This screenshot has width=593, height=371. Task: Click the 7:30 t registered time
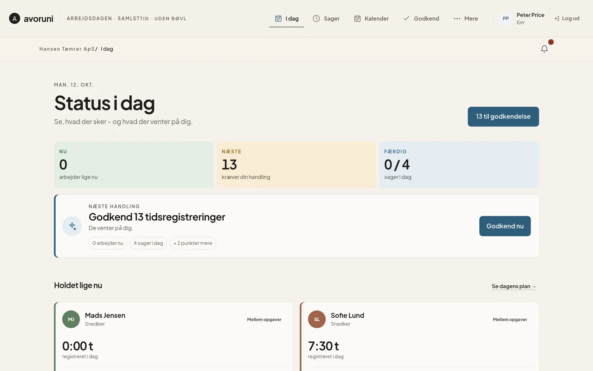pyautogui.click(x=323, y=346)
